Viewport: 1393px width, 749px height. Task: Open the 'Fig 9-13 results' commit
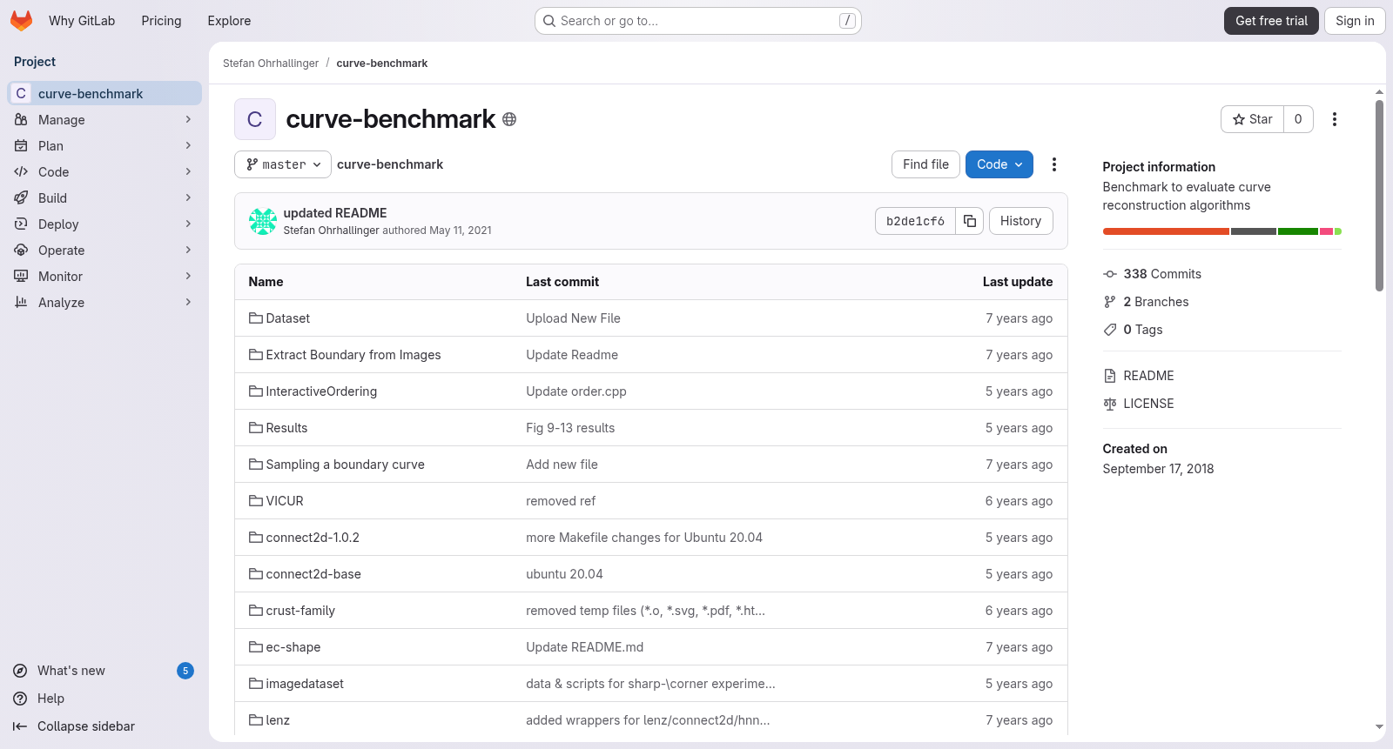[x=570, y=428]
